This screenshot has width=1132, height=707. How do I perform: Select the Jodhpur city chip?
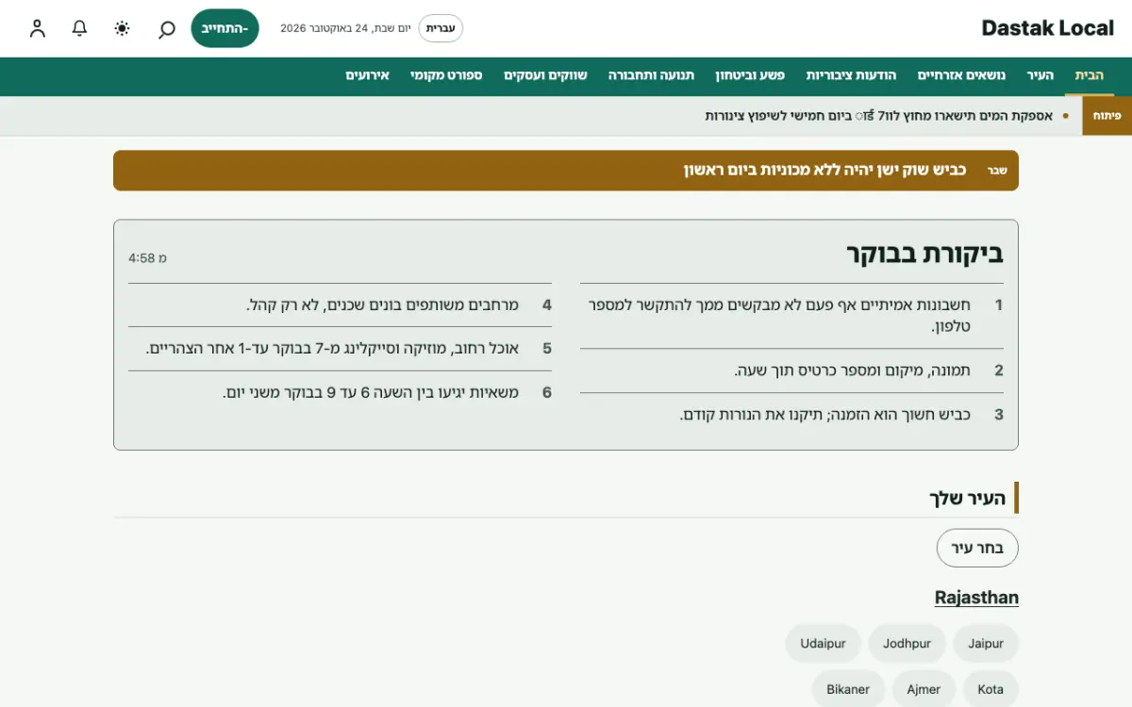point(907,644)
